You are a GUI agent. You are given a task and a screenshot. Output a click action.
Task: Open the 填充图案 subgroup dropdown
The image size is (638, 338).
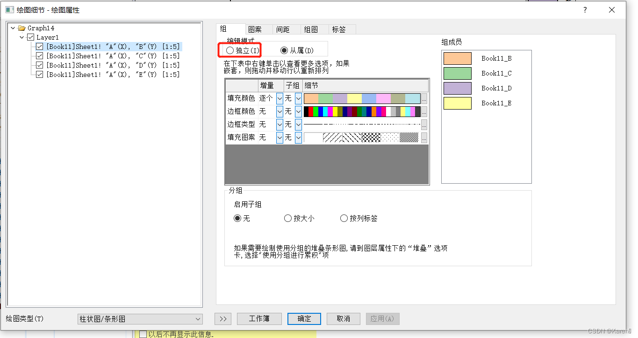click(x=298, y=138)
